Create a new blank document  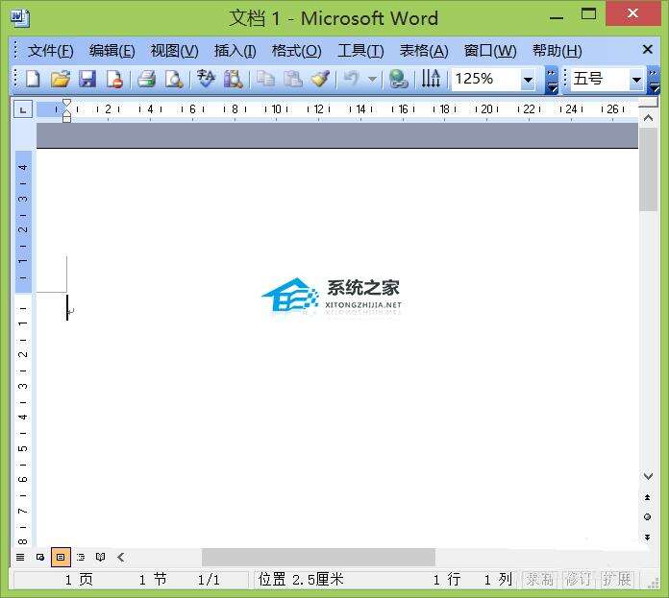[33, 79]
